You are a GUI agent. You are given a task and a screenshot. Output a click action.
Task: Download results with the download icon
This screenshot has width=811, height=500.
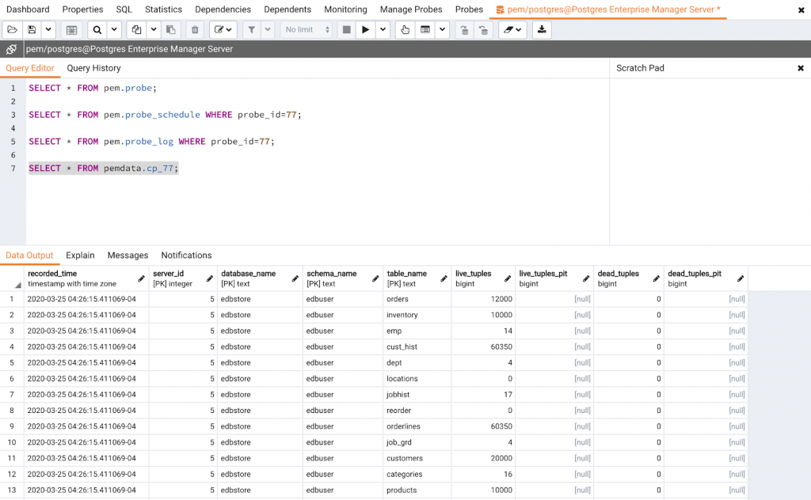(x=542, y=30)
